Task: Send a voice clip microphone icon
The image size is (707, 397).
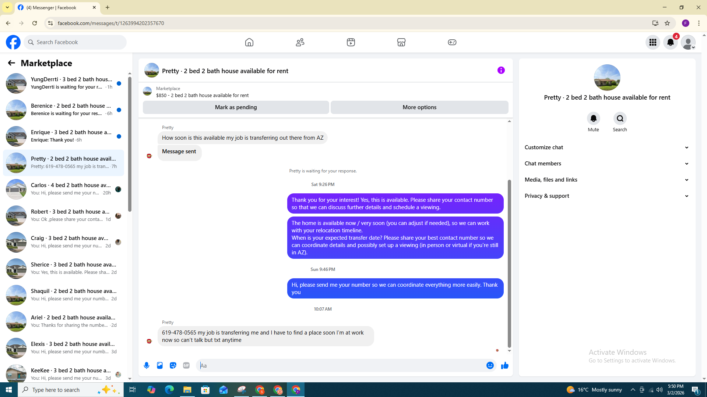Action: pyautogui.click(x=147, y=365)
